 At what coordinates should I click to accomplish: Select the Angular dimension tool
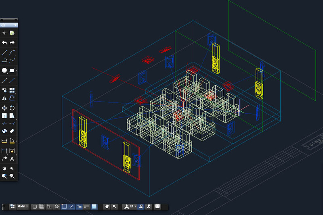(12, 141)
